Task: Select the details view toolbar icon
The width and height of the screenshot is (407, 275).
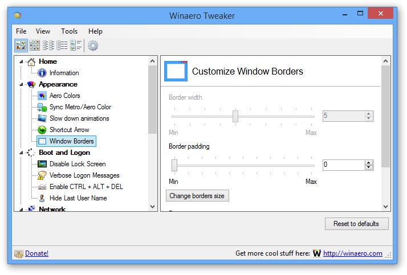Action: click(x=76, y=46)
